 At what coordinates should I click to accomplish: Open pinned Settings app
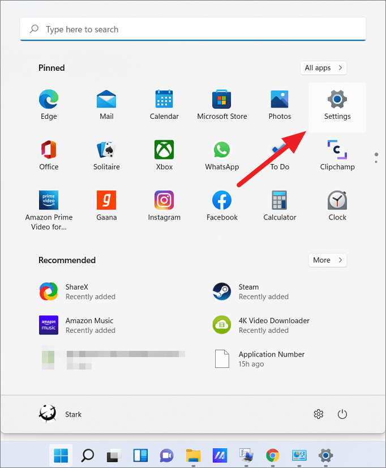point(337,108)
